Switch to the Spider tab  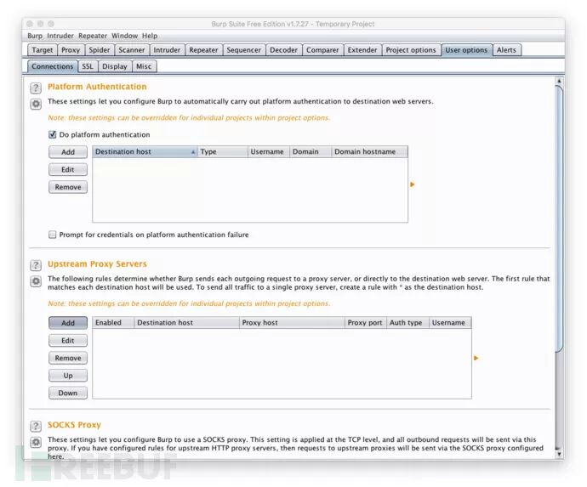coord(100,50)
